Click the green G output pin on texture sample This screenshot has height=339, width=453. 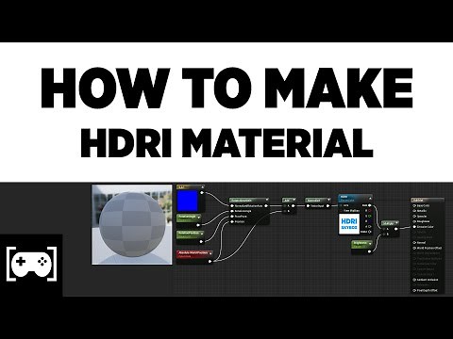click(x=370, y=216)
